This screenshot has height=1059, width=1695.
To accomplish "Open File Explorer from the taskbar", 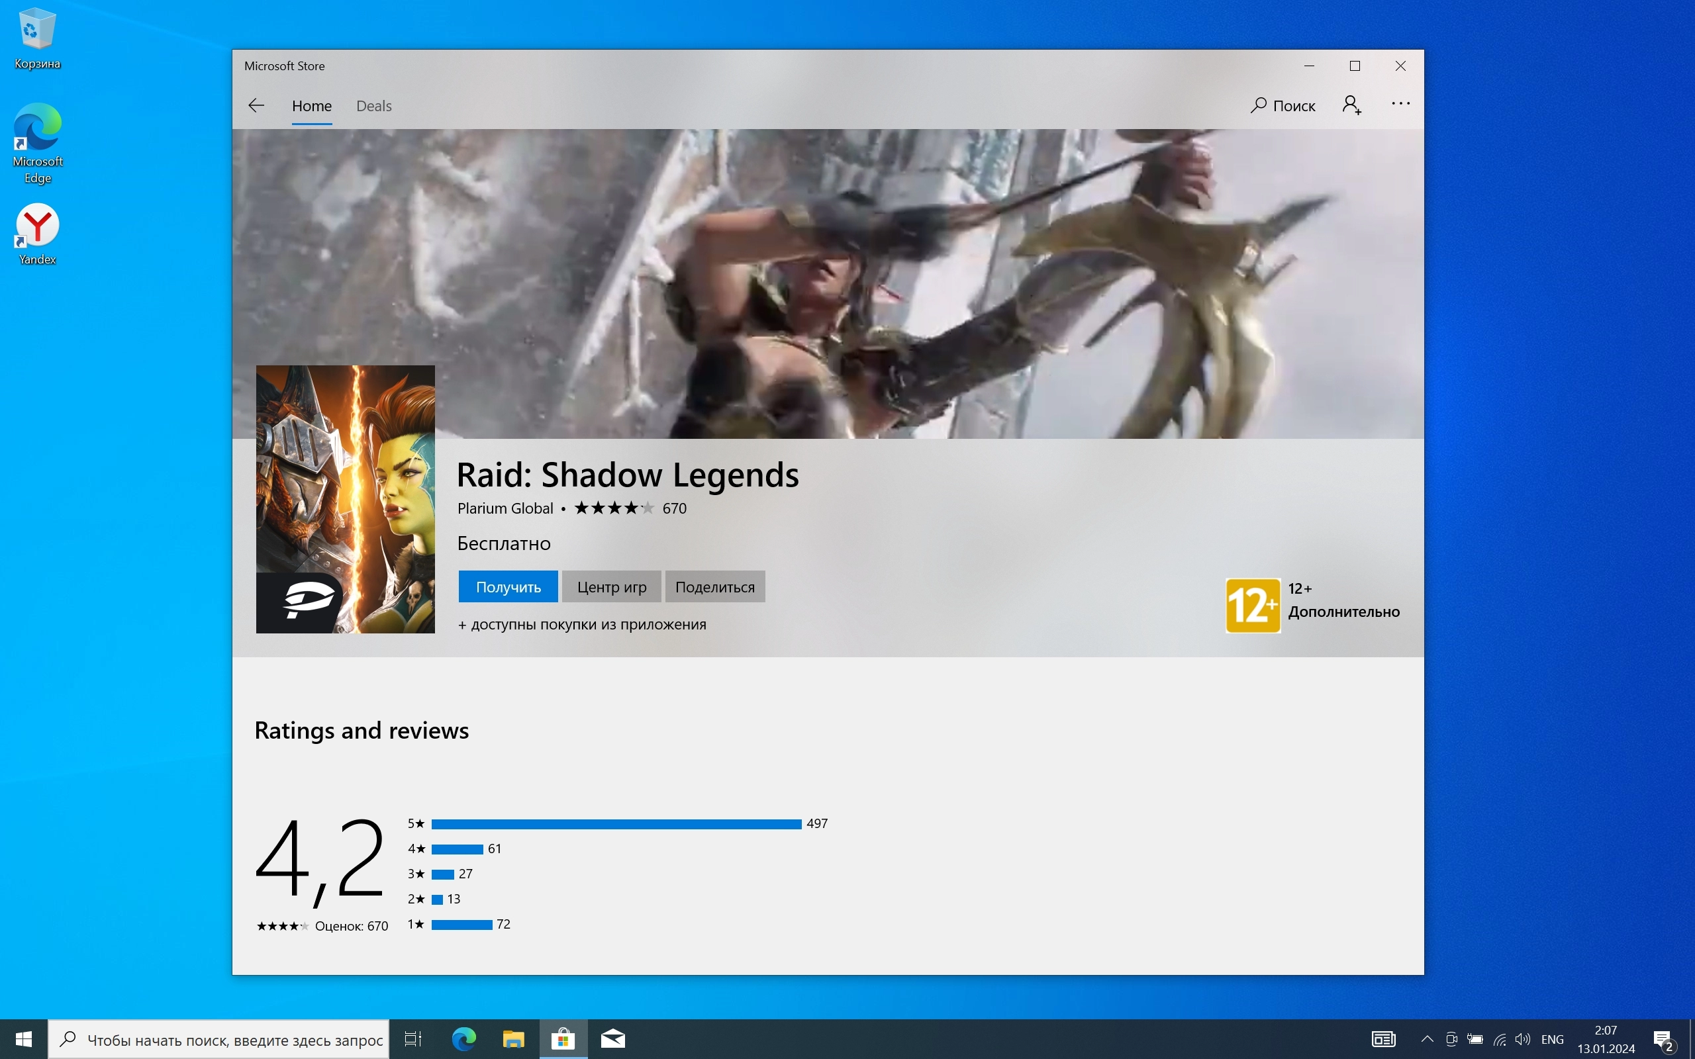I will 513,1038.
